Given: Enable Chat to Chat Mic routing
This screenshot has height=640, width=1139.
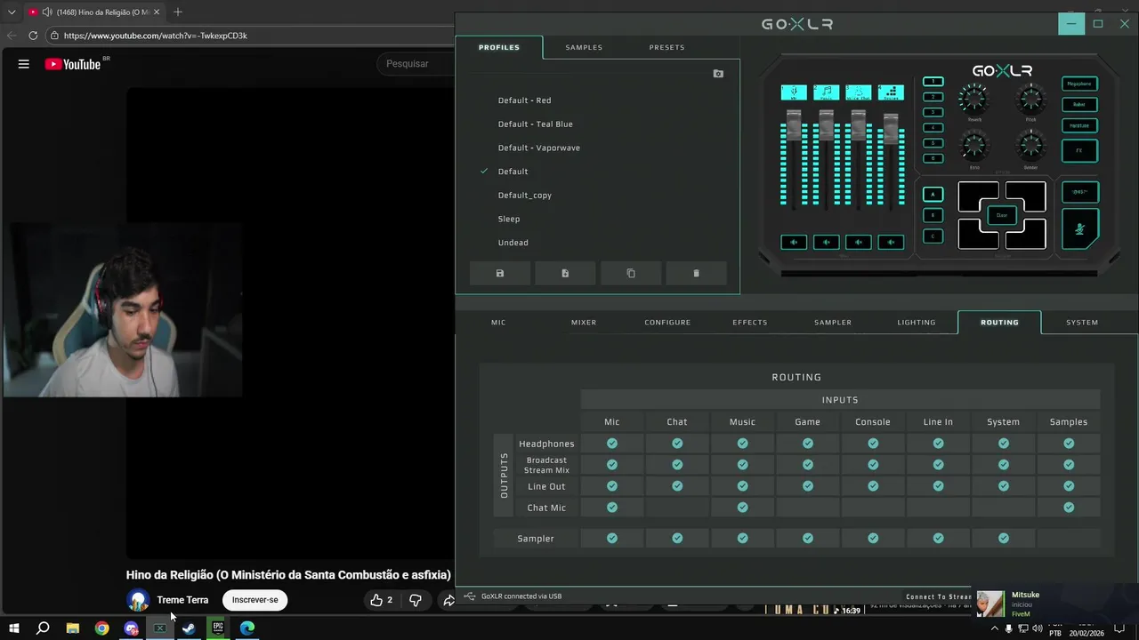Looking at the screenshot, I should pos(677,508).
